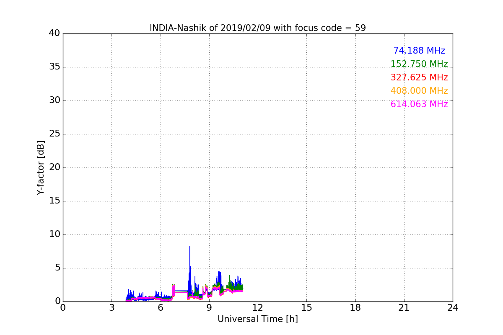Click the y-axis tick label 10
503x335 pixels.
point(54,234)
